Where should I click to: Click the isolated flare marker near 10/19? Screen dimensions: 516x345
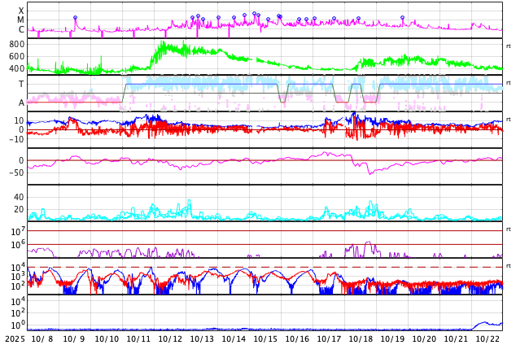(x=402, y=18)
